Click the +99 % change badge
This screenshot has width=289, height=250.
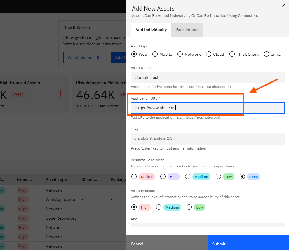[x=18, y=95]
